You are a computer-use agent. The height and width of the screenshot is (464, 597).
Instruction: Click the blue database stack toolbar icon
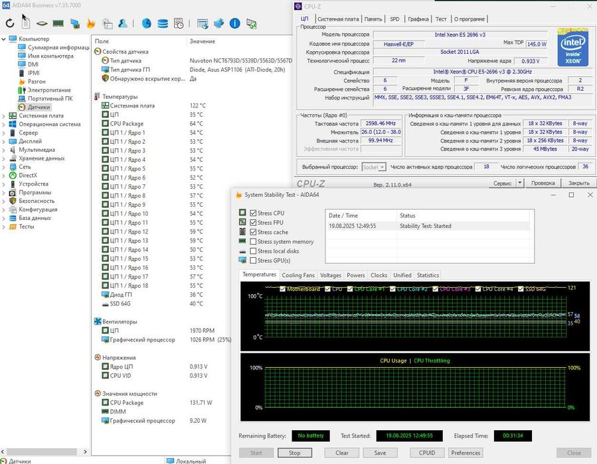pos(163,24)
